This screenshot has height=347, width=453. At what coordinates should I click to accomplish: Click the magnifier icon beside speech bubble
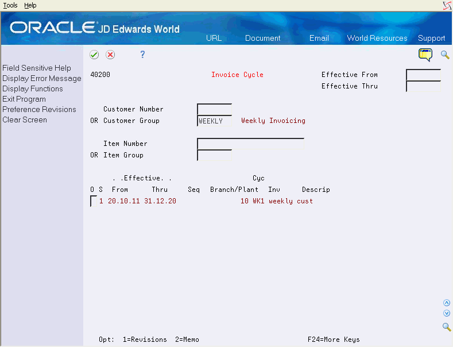pyautogui.click(x=445, y=55)
